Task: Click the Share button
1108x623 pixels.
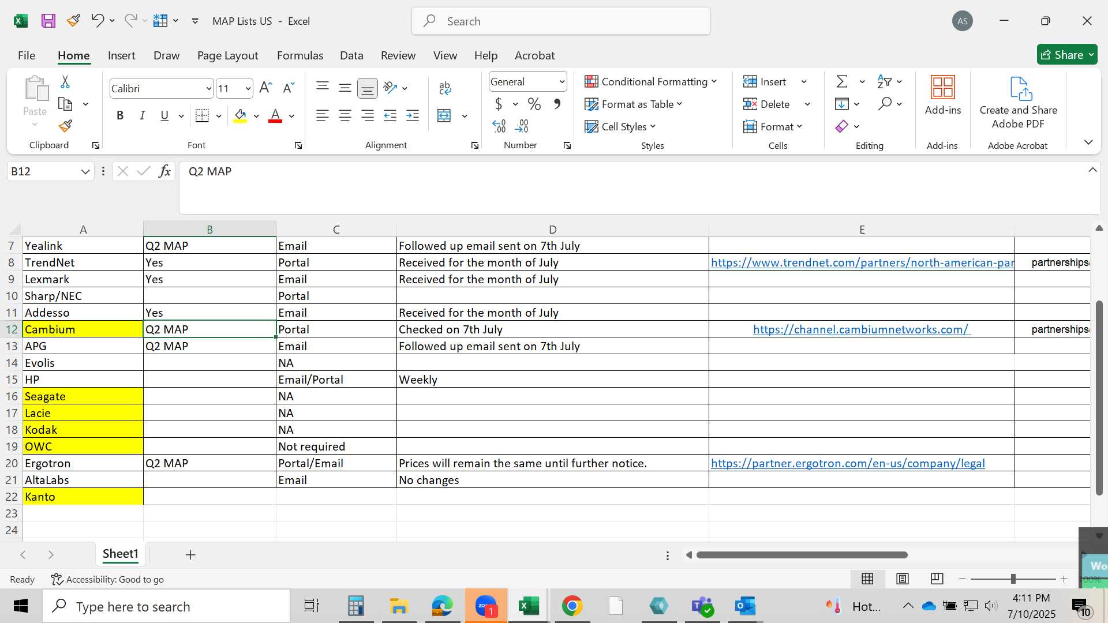Action: (1067, 55)
